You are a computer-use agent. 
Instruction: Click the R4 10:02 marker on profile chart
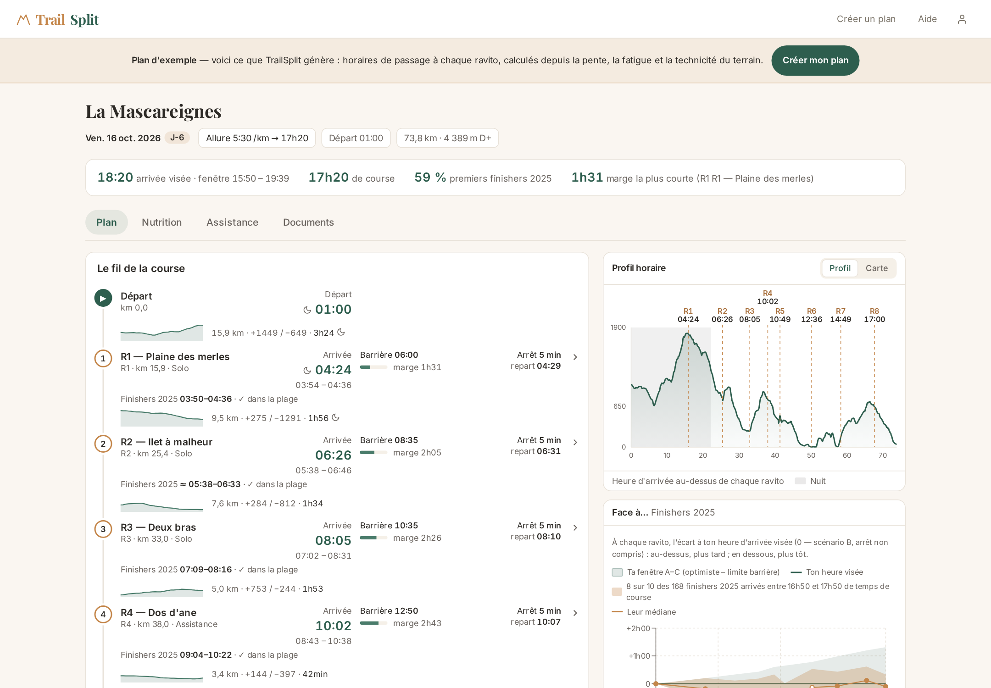point(768,297)
